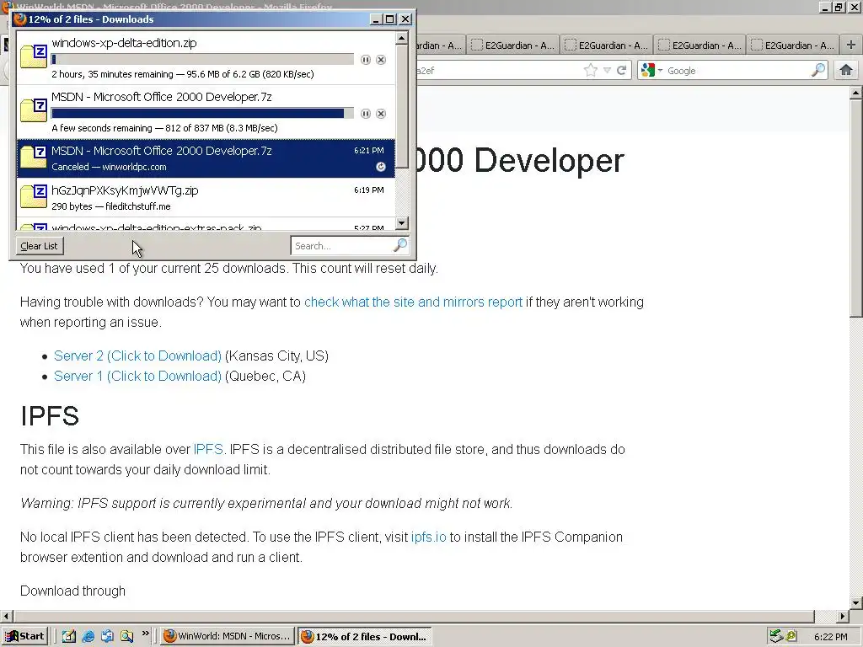
Task: Switch to the Downloads window taskbar button
Action: (364, 637)
